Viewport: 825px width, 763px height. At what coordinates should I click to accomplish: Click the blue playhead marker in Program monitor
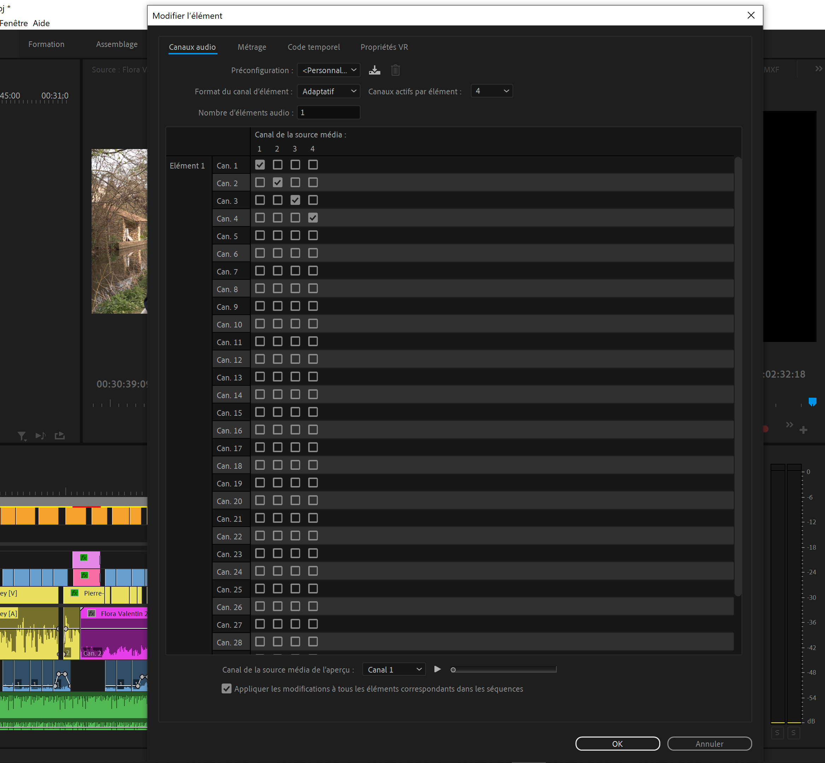(812, 402)
